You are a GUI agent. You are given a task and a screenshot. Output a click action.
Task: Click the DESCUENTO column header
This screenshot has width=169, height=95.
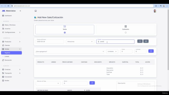(98, 62)
